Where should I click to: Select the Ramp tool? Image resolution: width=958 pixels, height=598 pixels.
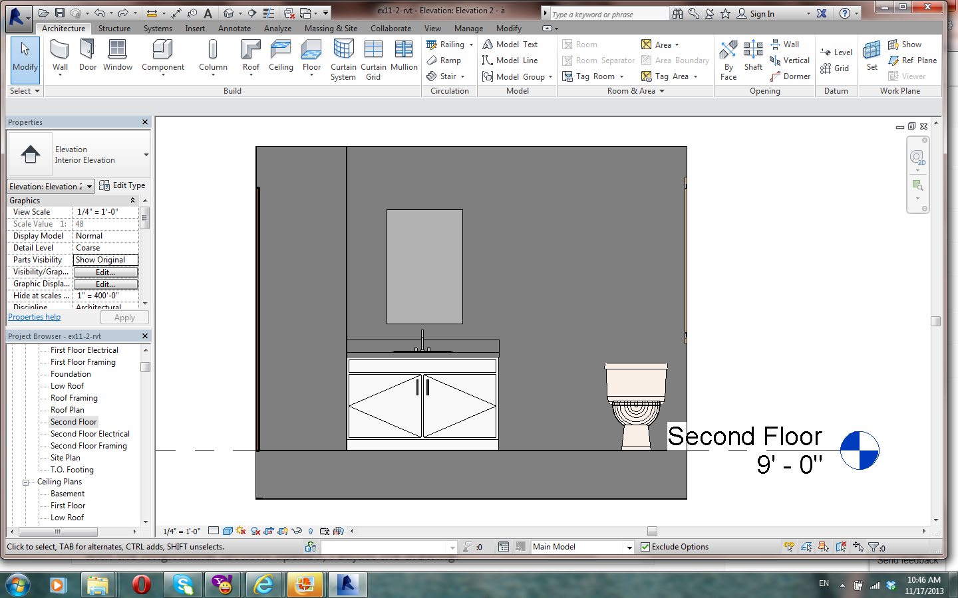(x=444, y=60)
